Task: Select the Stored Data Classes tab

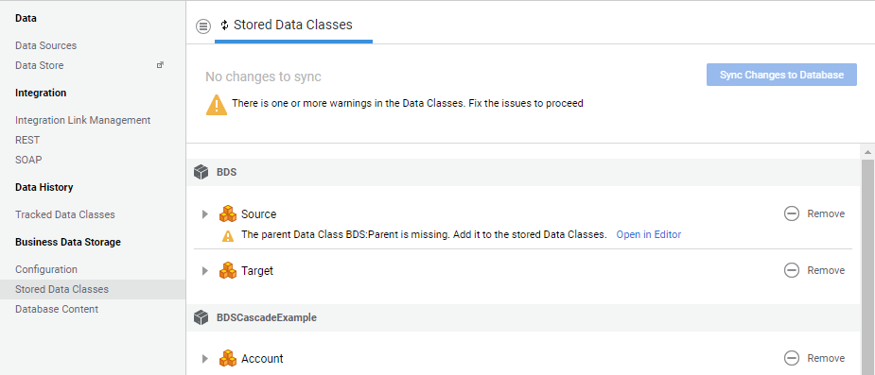Action: (x=293, y=26)
